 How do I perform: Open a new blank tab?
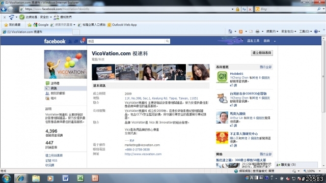(76, 32)
